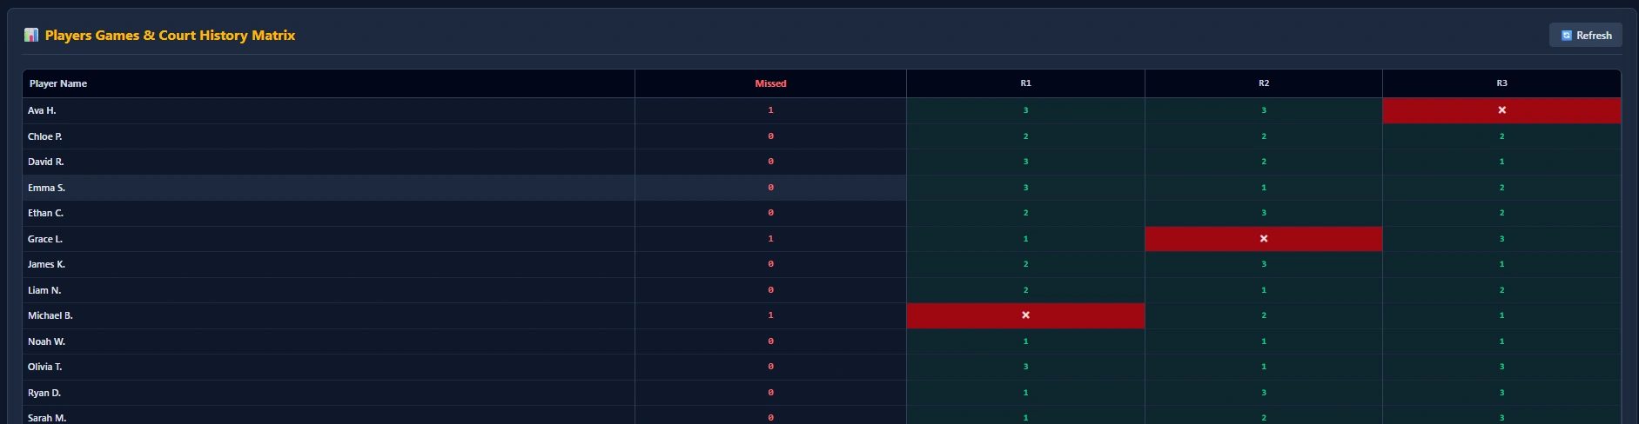Select player name Ethan C.
The image size is (1639, 424).
pos(45,213)
